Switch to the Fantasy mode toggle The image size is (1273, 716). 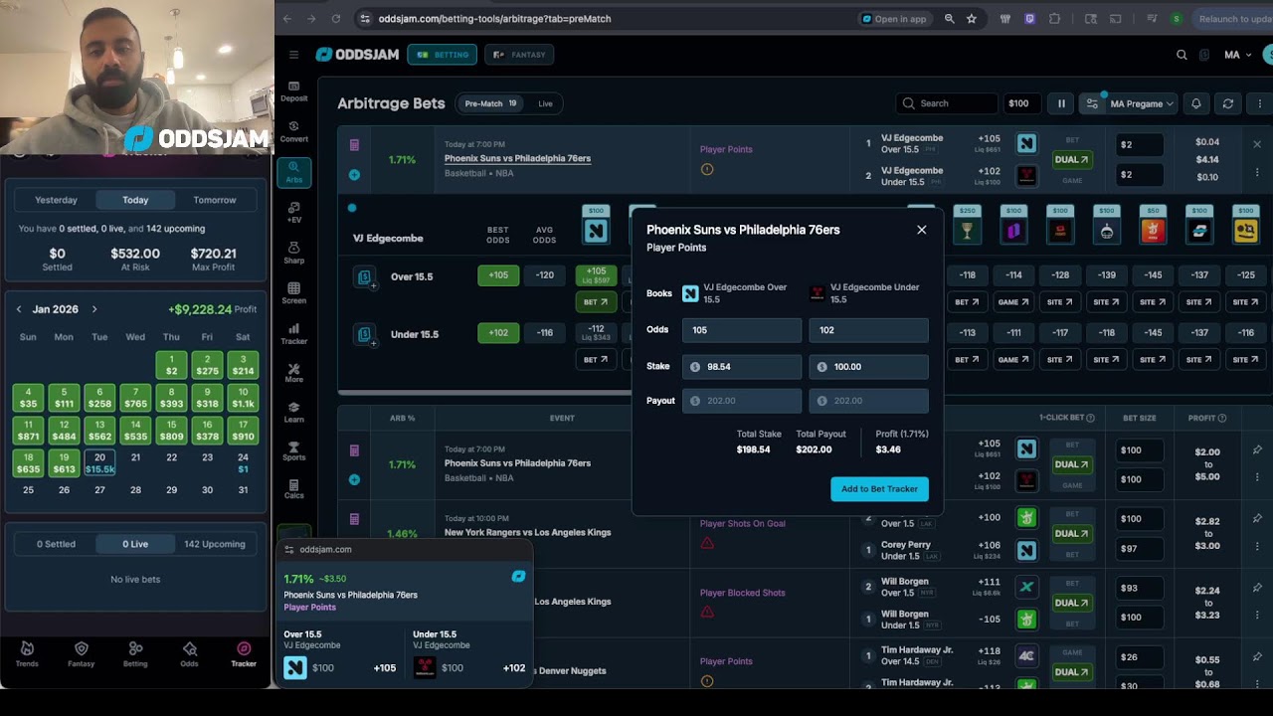pos(519,55)
